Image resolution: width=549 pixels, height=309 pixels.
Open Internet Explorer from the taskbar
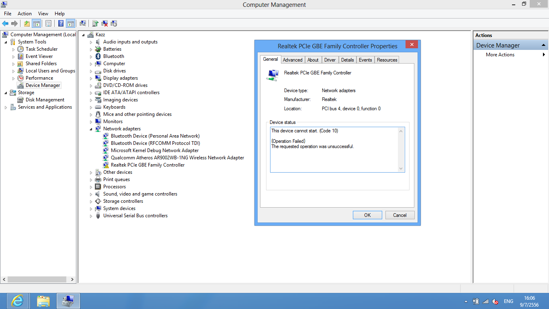17,301
